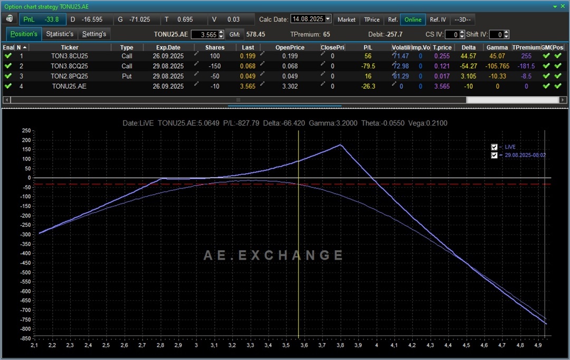Edit Shares pencil in TONU25.AE row
Viewport: 570px width, 360px height.
(196, 84)
